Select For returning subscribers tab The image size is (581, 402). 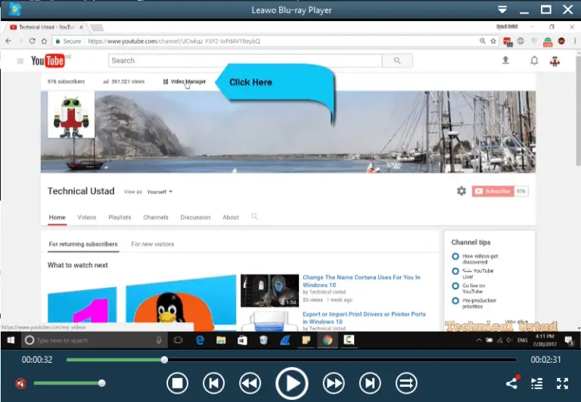click(83, 244)
